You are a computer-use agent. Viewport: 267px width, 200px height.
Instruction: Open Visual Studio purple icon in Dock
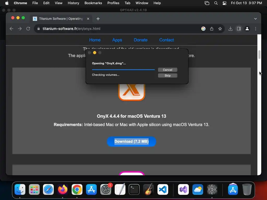coord(183,190)
